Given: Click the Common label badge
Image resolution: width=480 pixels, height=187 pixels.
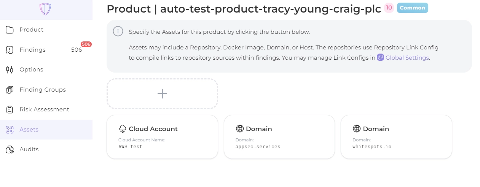Looking at the screenshot, I should [x=412, y=8].
